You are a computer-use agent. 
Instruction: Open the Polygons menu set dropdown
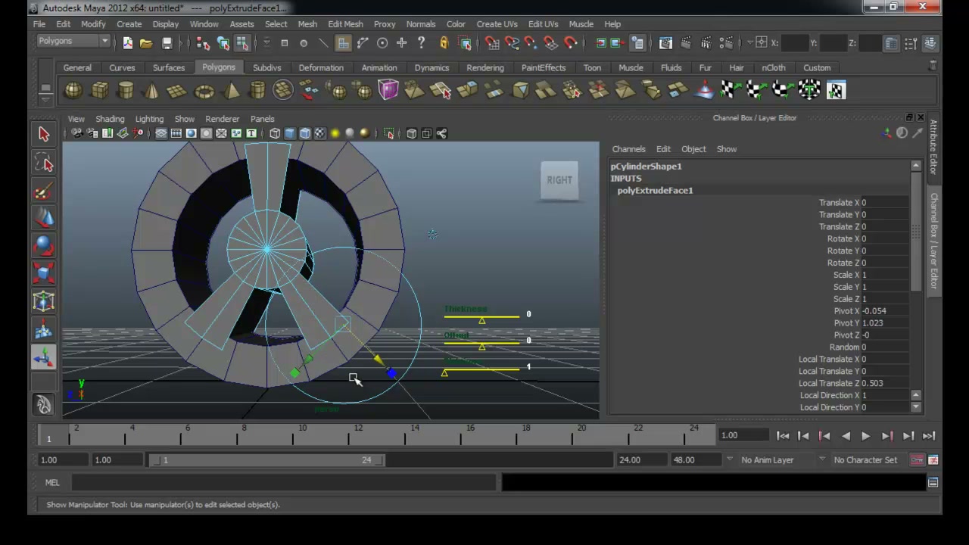pos(73,42)
